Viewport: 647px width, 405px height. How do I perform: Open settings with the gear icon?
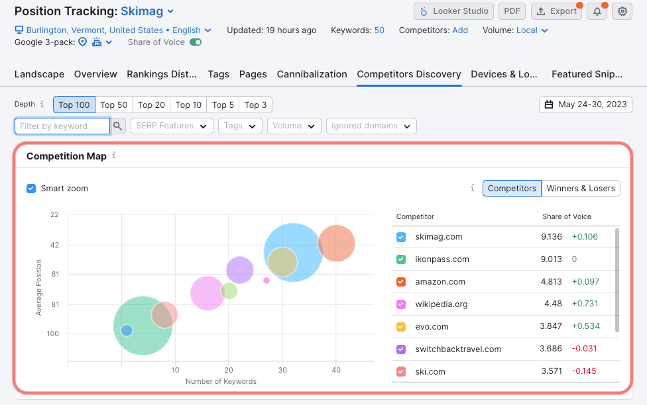tap(622, 11)
